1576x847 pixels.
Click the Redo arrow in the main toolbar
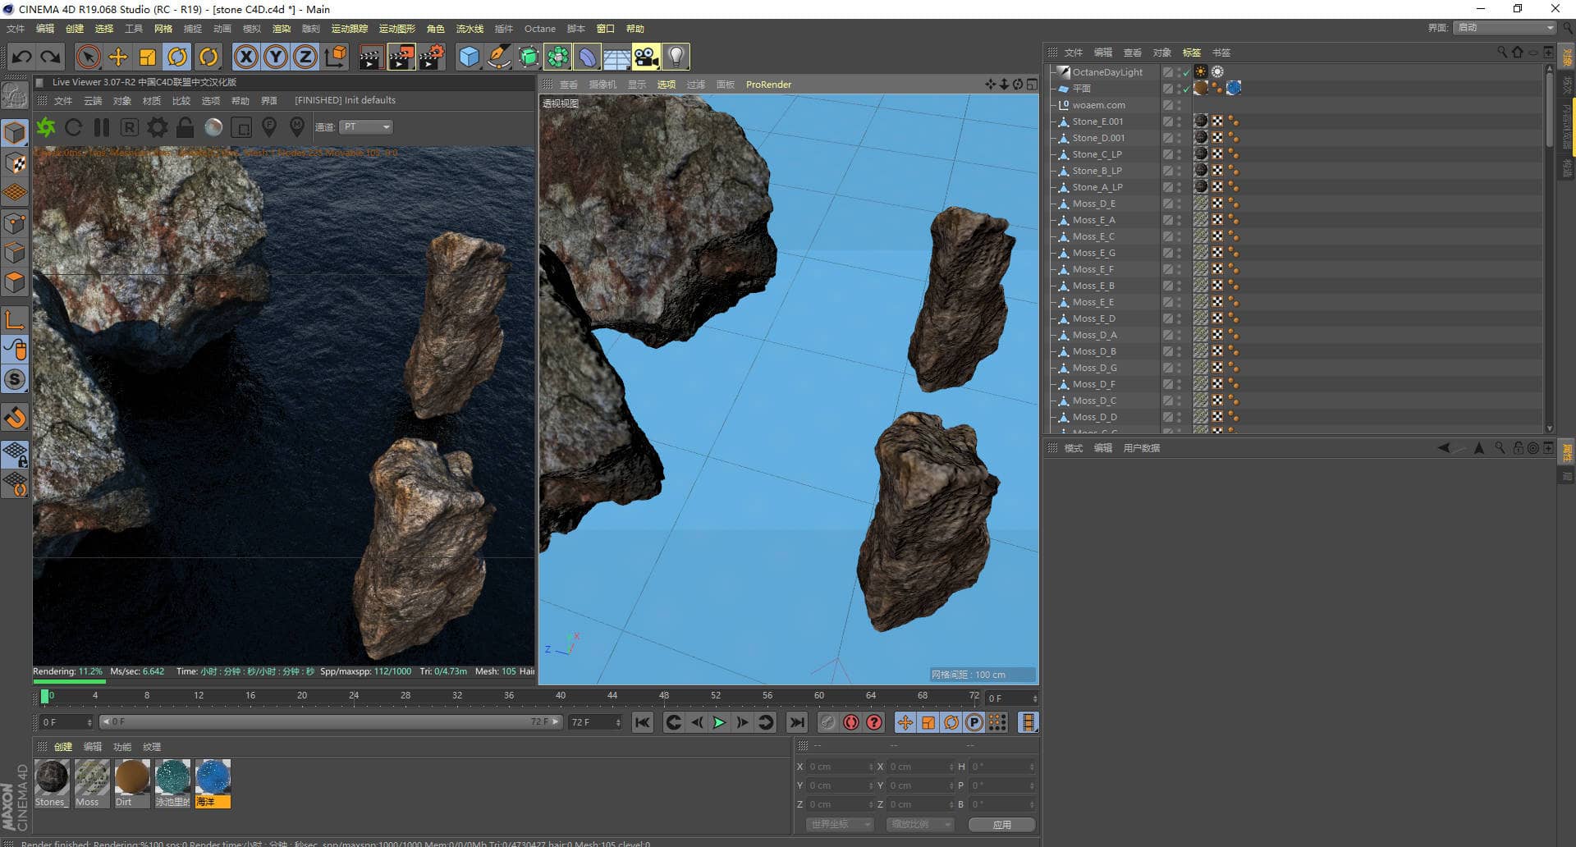(51, 57)
